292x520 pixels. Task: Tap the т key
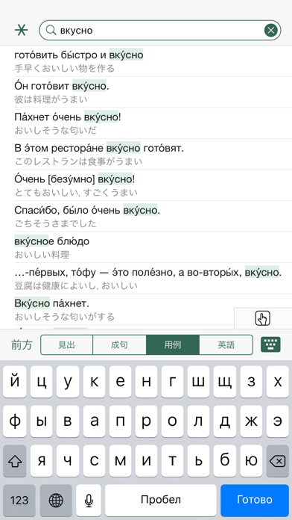tap(172, 461)
